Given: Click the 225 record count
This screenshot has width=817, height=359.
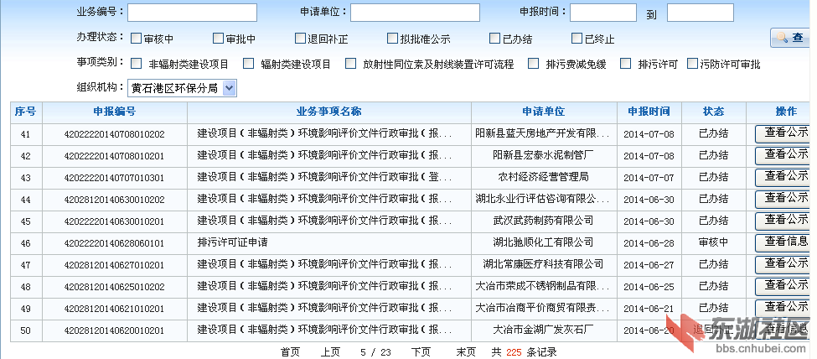Looking at the screenshot, I should [514, 353].
